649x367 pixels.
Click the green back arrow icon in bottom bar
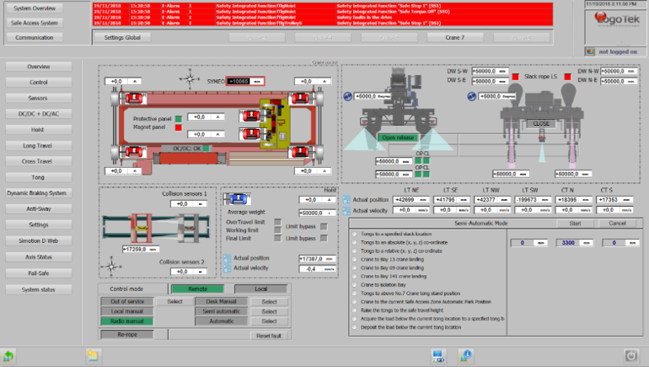pos(10,355)
